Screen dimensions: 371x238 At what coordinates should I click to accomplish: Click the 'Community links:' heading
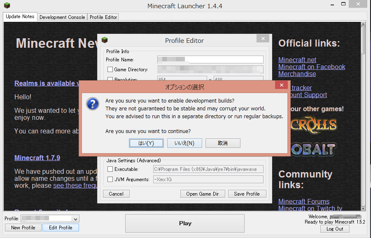pyautogui.click(x=305, y=180)
